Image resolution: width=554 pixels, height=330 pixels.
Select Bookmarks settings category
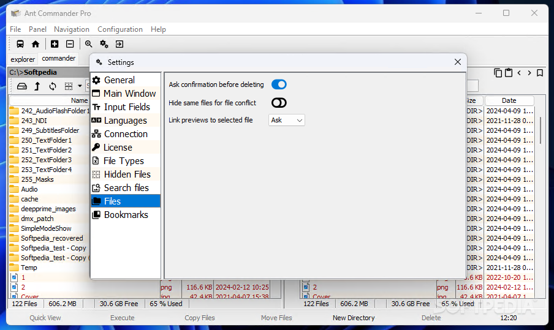[126, 214]
